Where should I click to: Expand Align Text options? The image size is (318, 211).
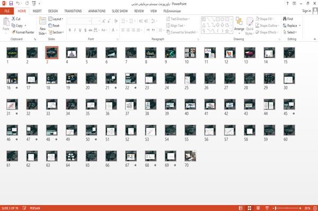click(175, 25)
